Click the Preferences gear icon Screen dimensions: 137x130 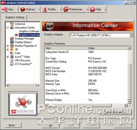[66, 9]
